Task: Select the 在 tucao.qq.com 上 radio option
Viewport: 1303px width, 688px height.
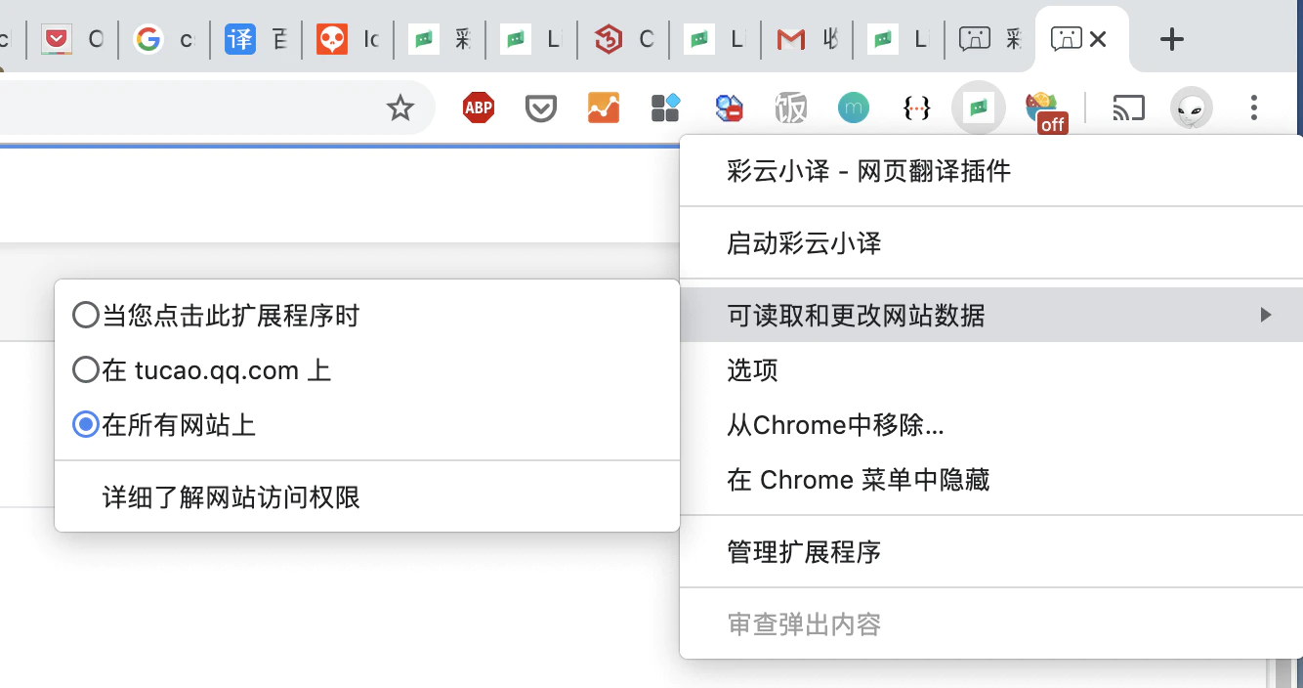Action: 86,370
